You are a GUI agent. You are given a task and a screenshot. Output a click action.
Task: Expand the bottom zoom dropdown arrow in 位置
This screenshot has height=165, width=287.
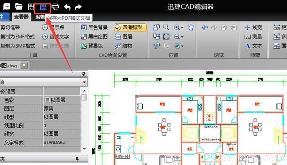click(183, 46)
